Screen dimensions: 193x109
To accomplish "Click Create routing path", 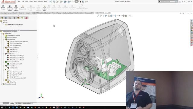I will click(44, 8).
